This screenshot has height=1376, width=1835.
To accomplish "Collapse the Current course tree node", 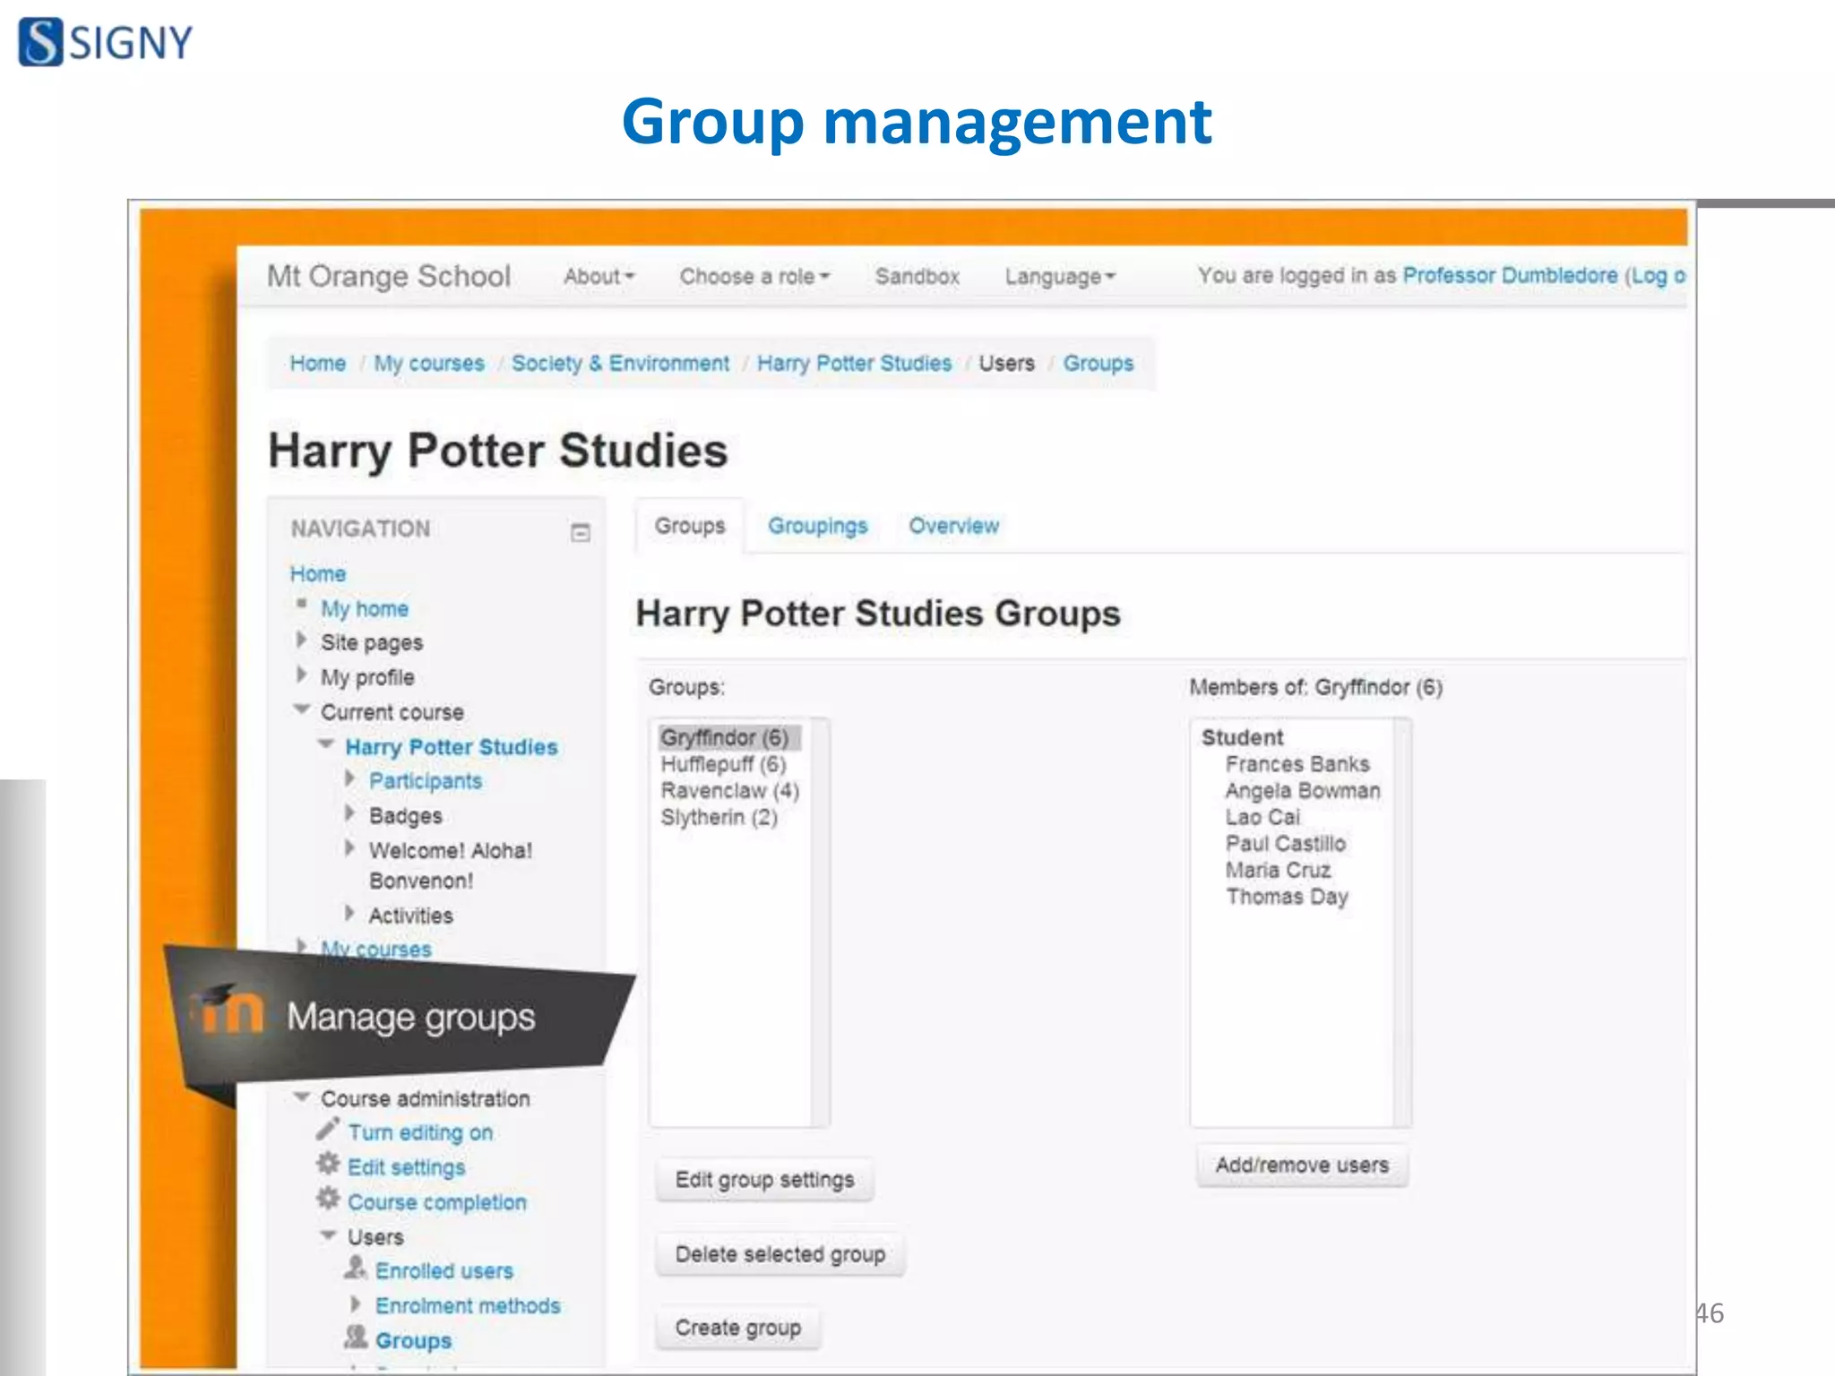I will click(302, 709).
